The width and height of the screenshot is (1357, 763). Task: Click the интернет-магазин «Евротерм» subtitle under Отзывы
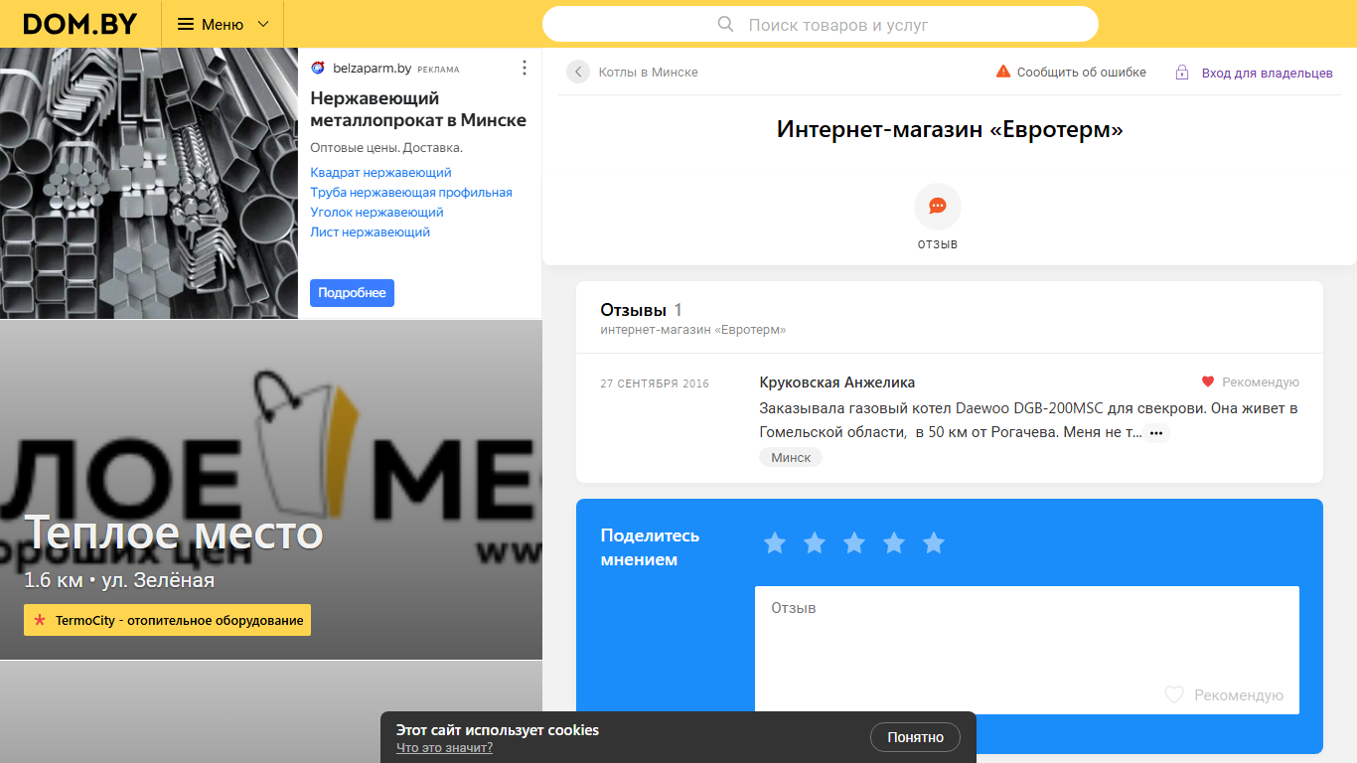[x=693, y=330]
